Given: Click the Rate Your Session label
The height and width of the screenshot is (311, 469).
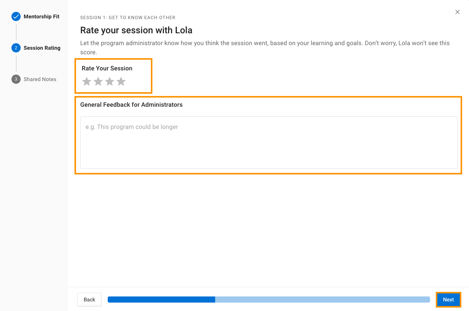Looking at the screenshot, I should click(x=107, y=68).
